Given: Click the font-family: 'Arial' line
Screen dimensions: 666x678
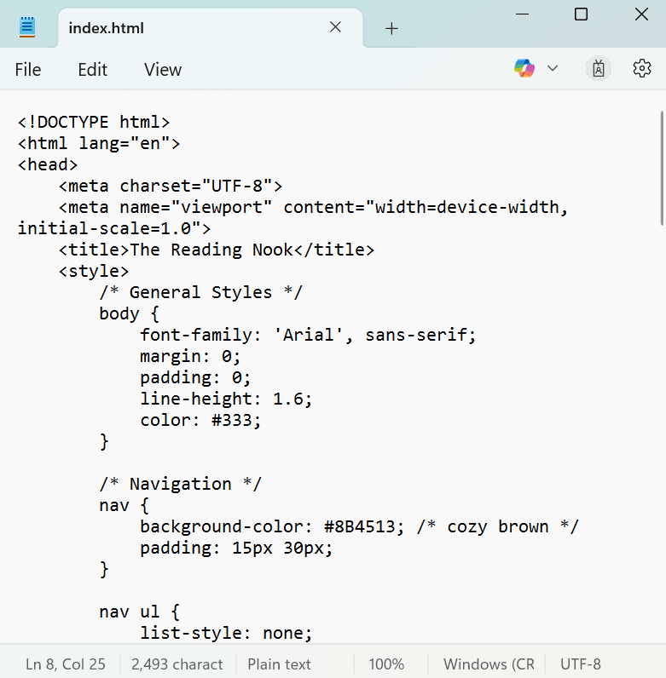Looking at the screenshot, I should pyautogui.click(x=309, y=335).
